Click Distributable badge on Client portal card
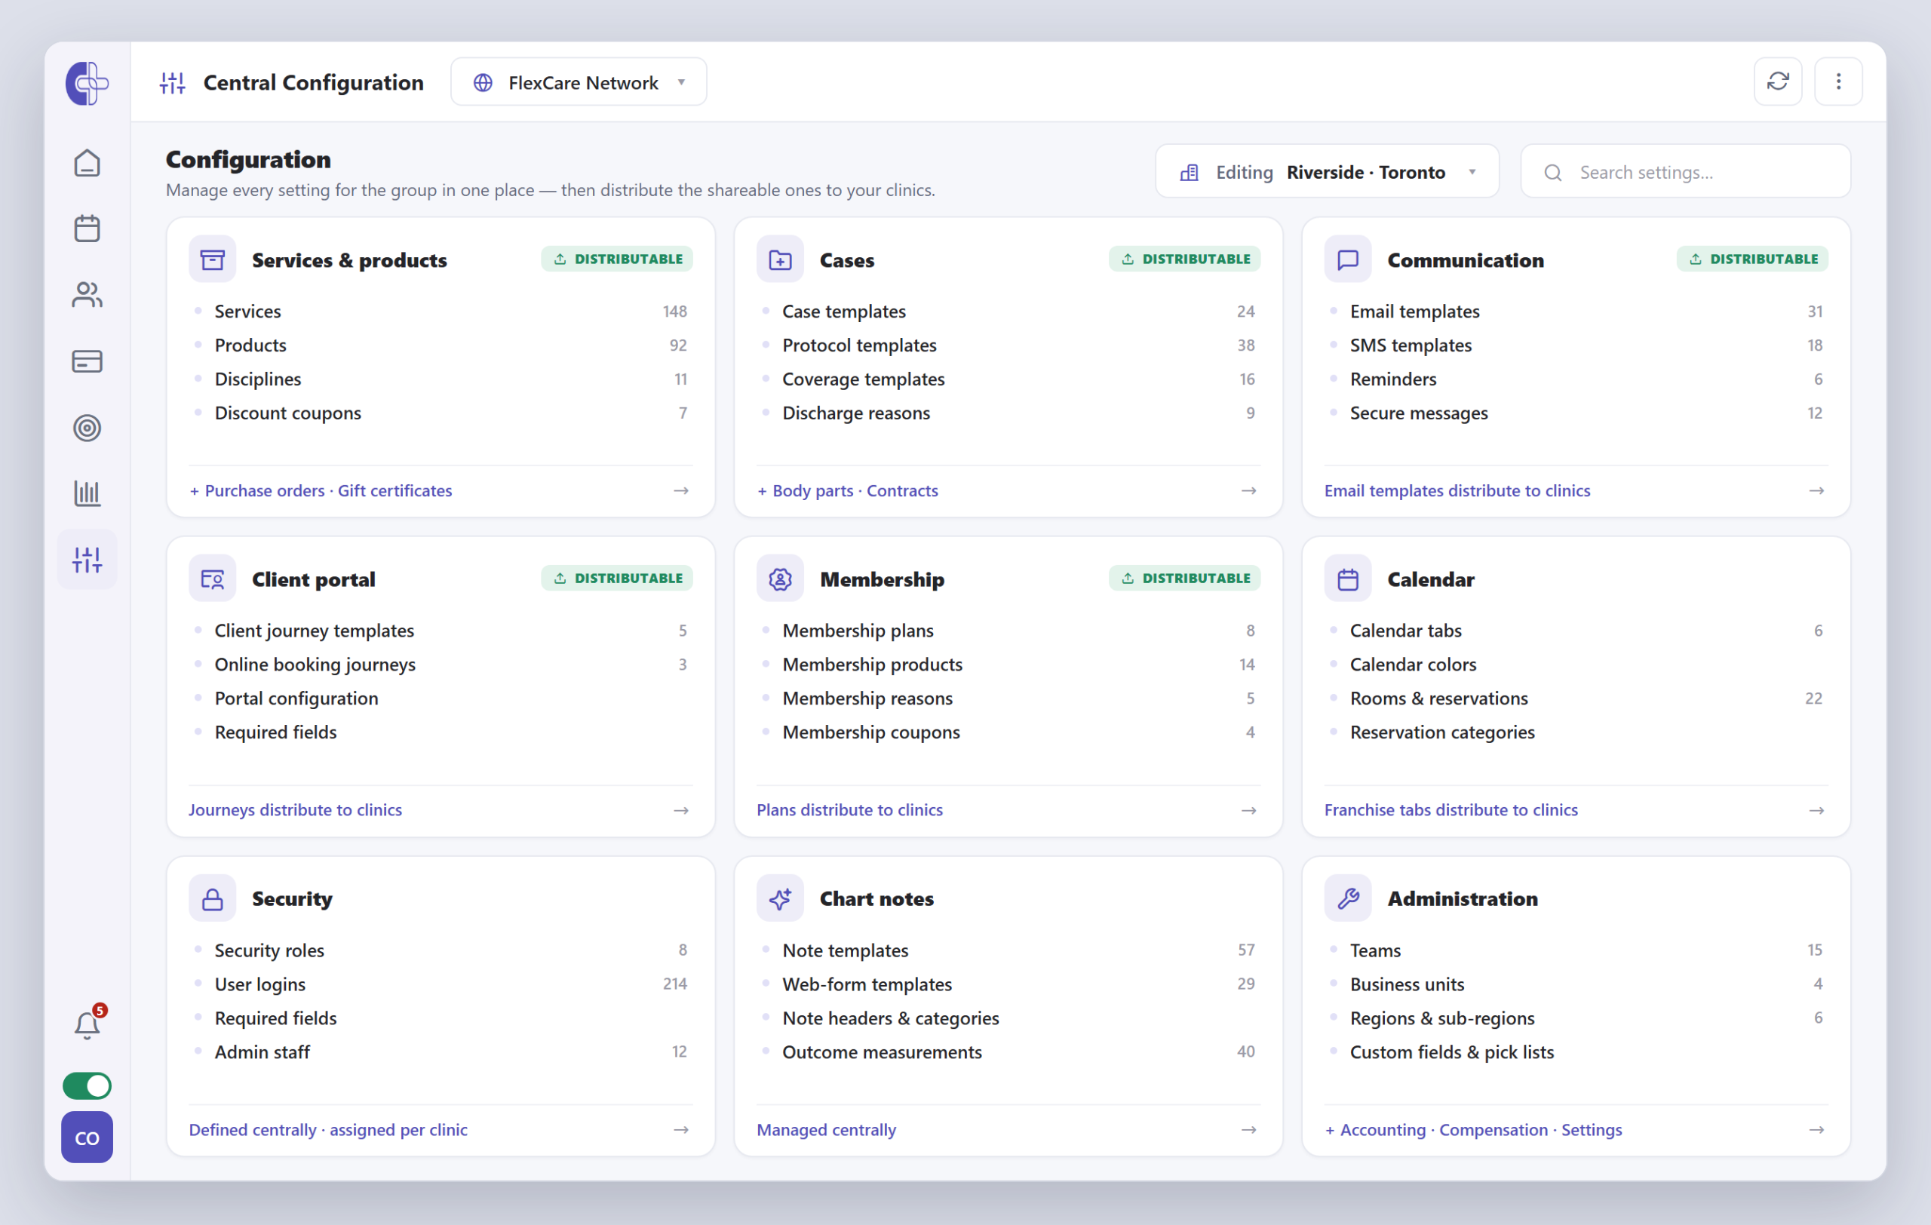The width and height of the screenshot is (1931, 1225). (x=617, y=578)
